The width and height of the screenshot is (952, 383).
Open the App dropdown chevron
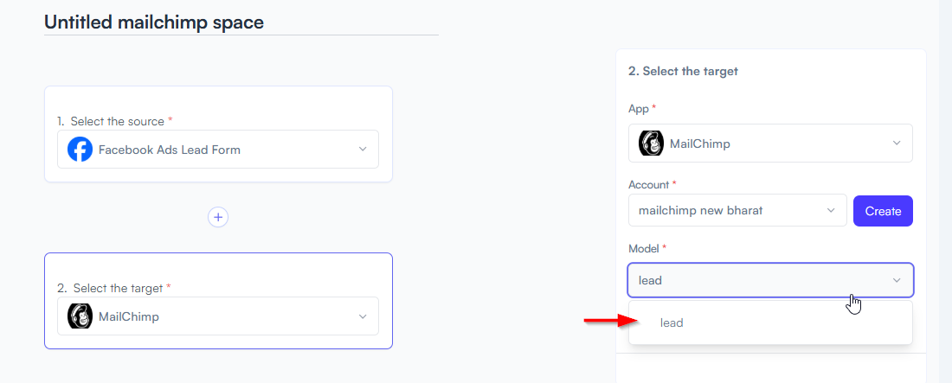tap(897, 144)
